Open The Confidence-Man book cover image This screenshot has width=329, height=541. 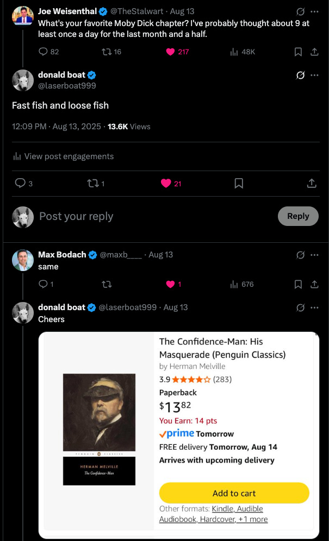click(99, 430)
